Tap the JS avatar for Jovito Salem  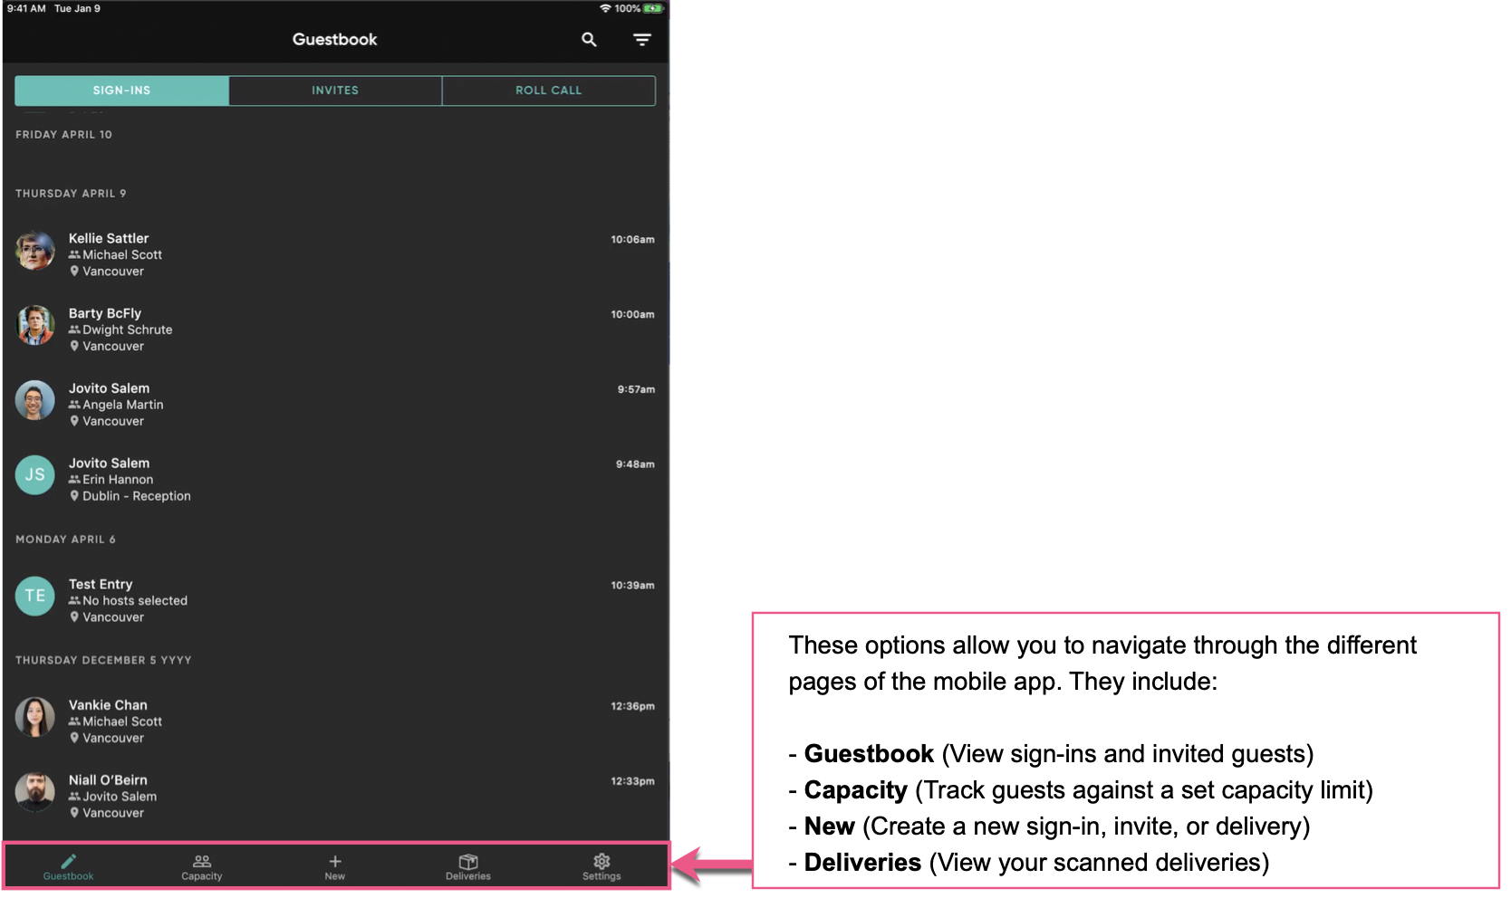tap(34, 474)
